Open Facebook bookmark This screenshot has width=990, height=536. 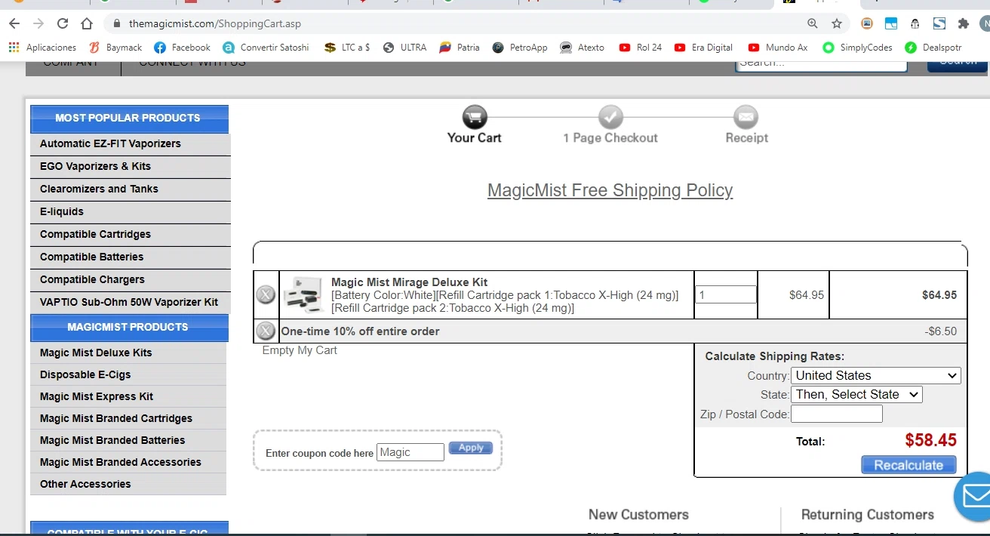point(182,47)
